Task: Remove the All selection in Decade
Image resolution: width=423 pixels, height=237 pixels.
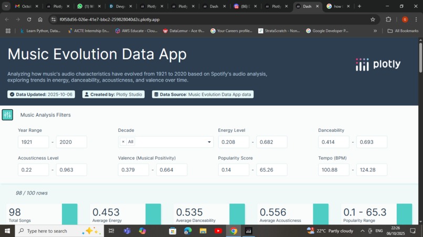Action: (123, 142)
